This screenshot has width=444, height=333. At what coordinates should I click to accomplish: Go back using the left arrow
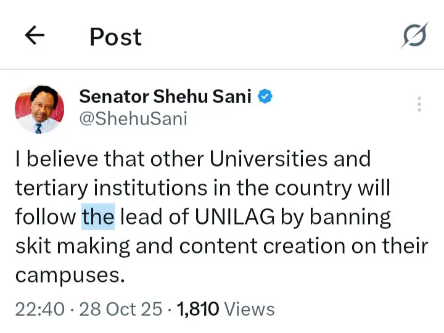point(35,36)
